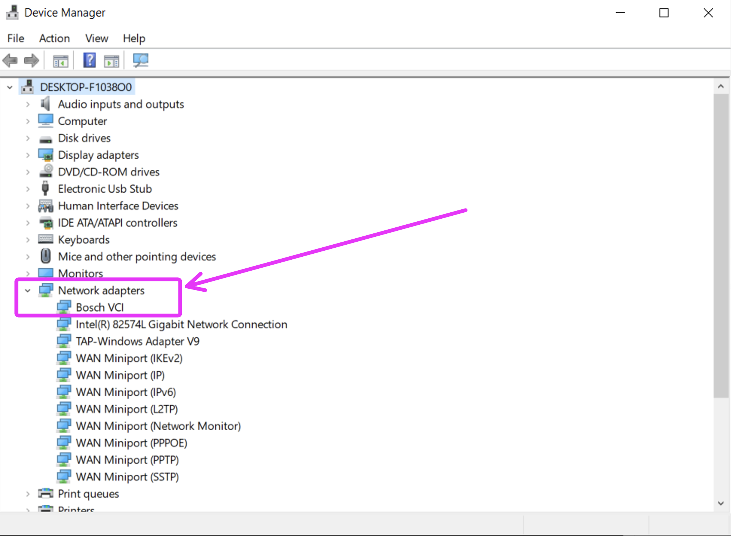Open the View menu
Screen dimensions: 731x536
point(96,38)
